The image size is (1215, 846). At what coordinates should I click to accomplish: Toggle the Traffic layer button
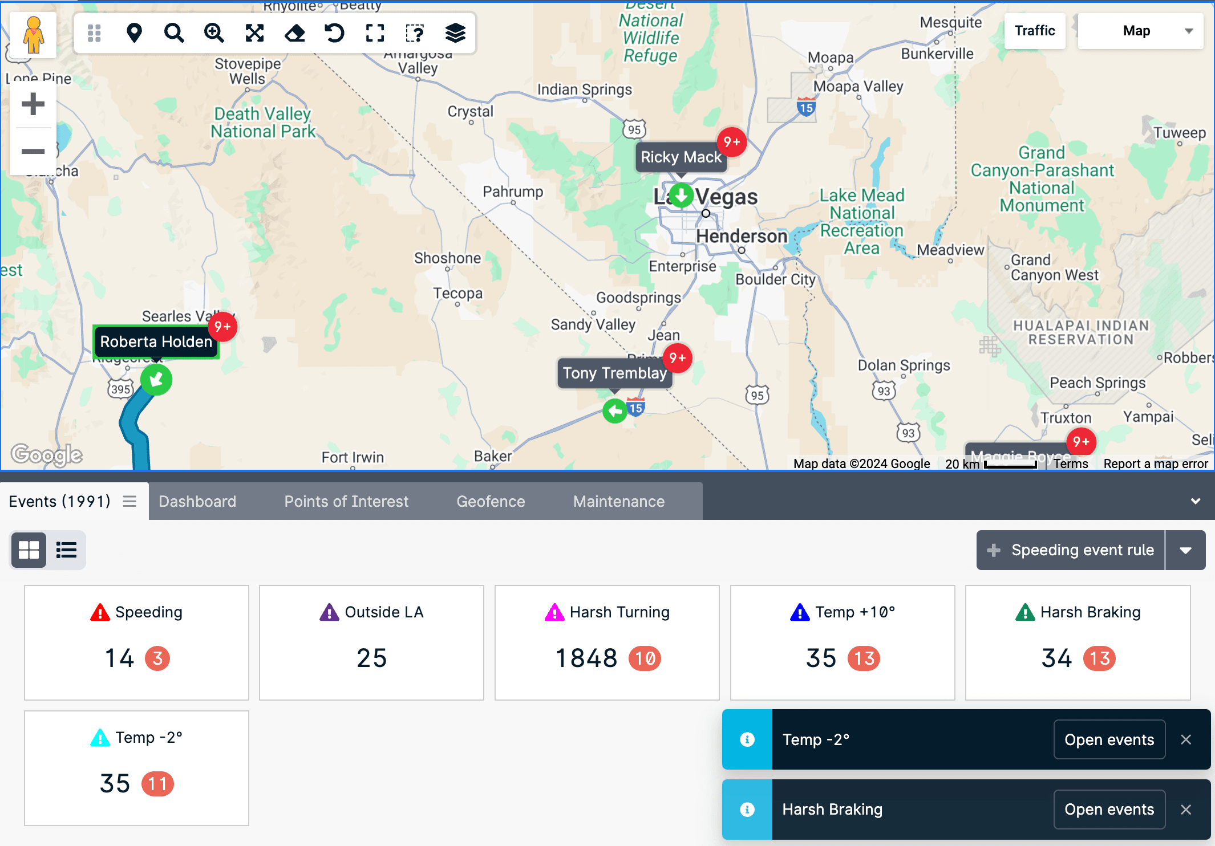pyautogui.click(x=1034, y=31)
